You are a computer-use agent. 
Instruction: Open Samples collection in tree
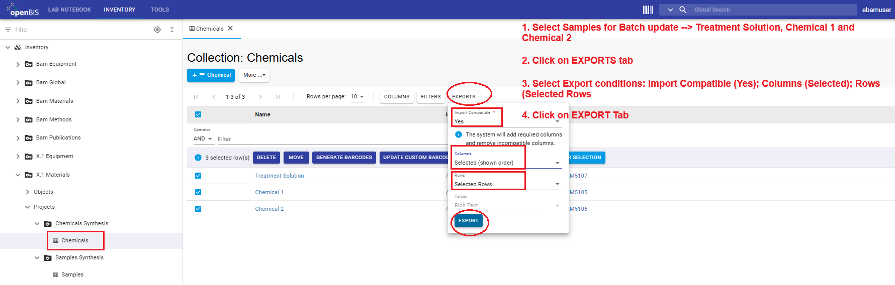[x=72, y=274]
